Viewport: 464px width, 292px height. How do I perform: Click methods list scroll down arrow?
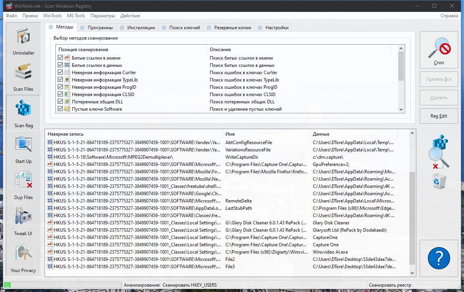coord(401,109)
